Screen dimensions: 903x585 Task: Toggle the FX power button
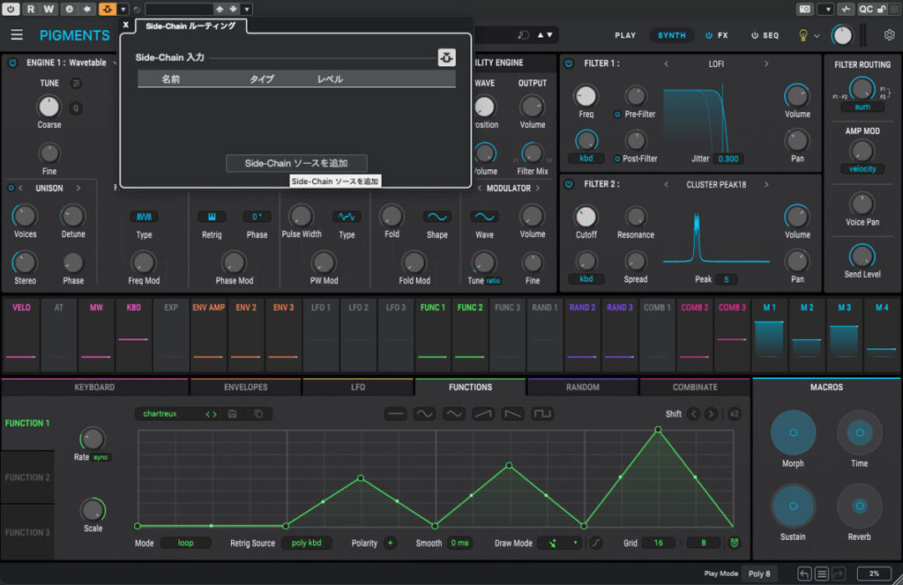pyautogui.click(x=709, y=35)
